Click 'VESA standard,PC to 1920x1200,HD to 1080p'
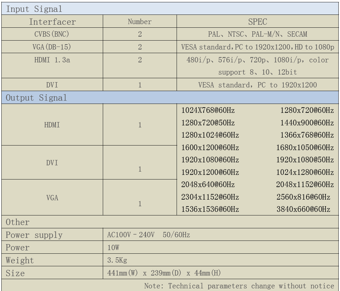Image resolution: width=340 pixels, height=291 pixels. 258,47
